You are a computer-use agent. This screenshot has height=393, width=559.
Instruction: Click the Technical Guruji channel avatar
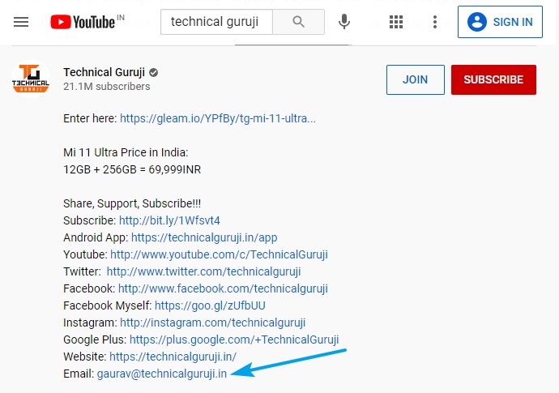[31, 79]
